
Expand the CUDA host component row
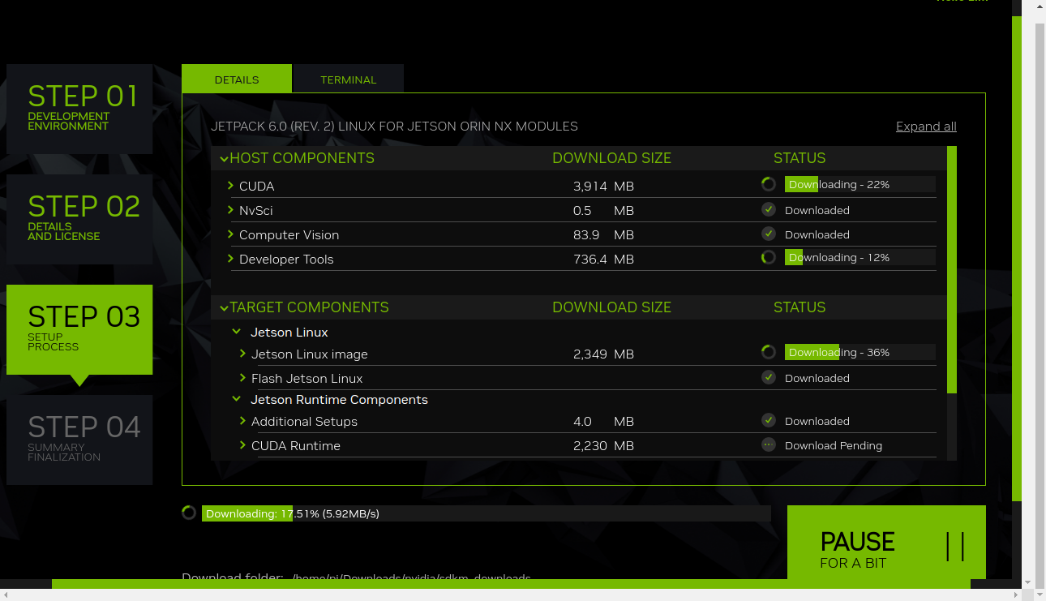tap(231, 186)
